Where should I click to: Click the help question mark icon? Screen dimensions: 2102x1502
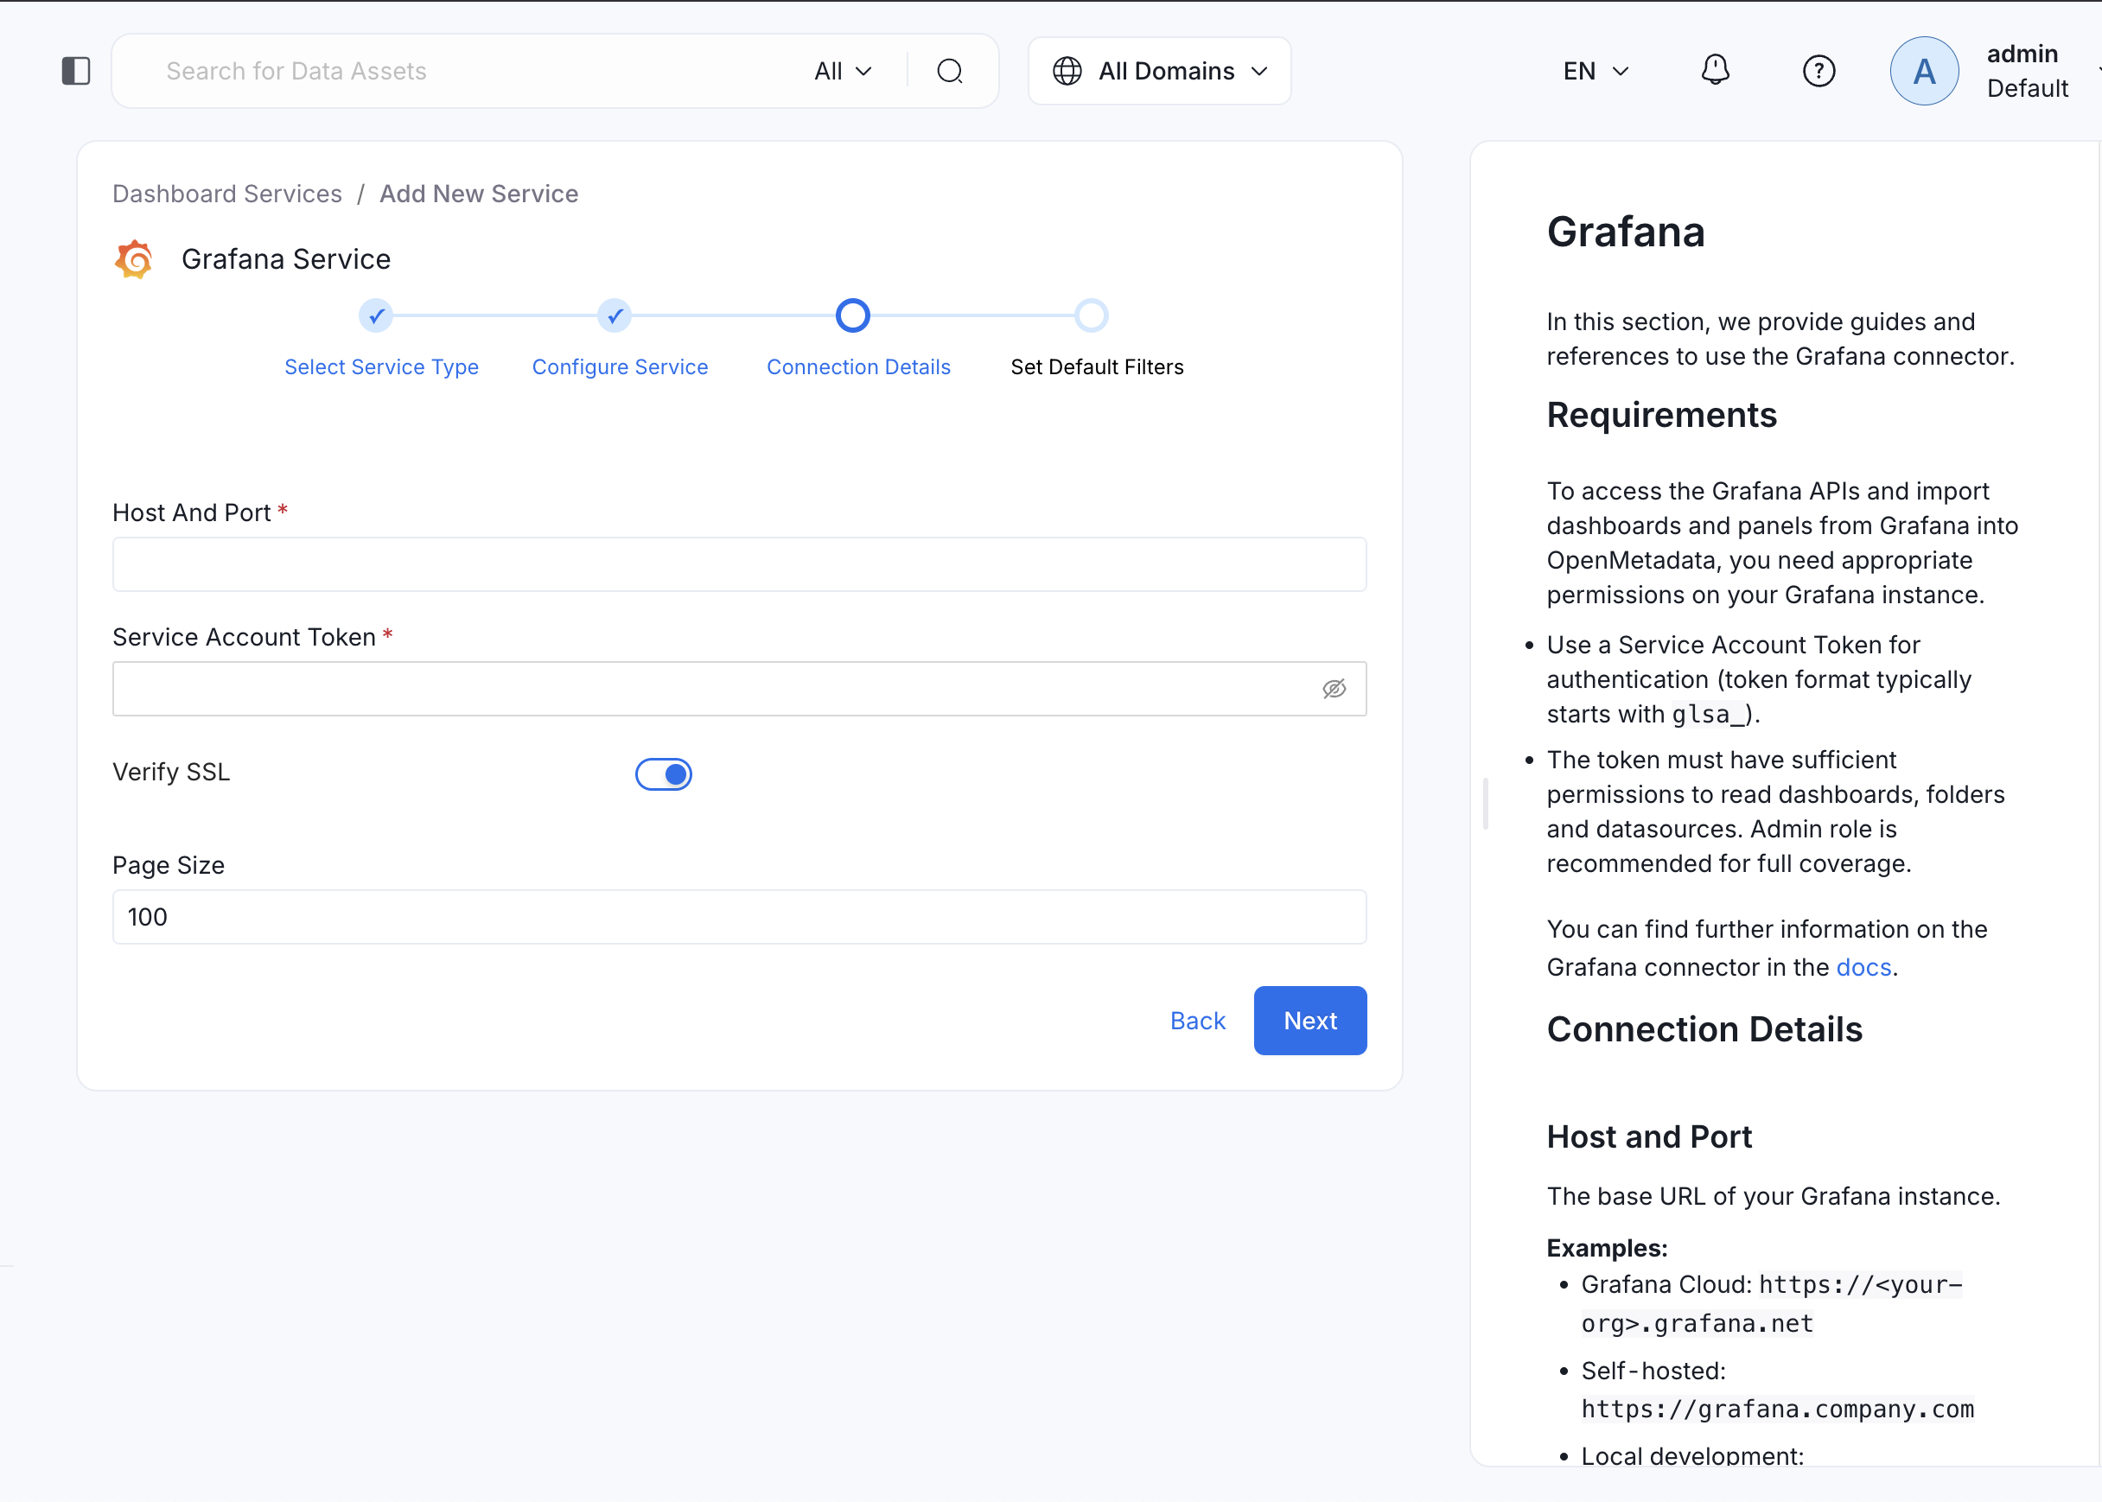[1819, 70]
